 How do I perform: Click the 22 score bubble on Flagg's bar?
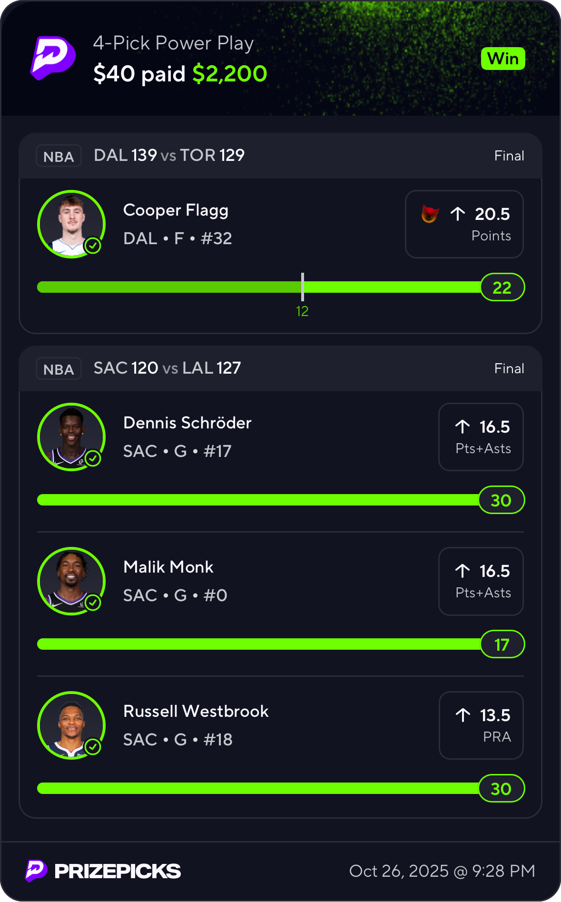pyautogui.click(x=502, y=287)
